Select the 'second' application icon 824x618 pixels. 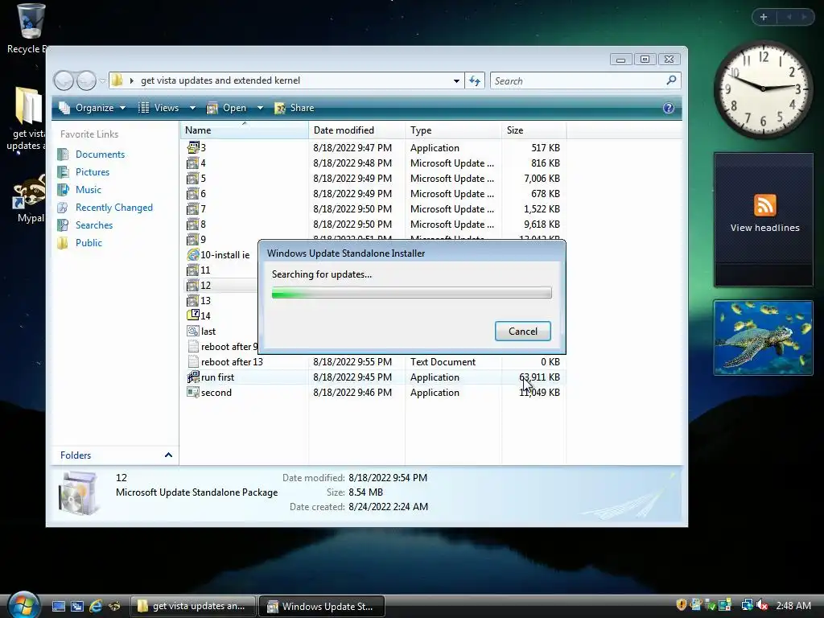[x=193, y=392]
